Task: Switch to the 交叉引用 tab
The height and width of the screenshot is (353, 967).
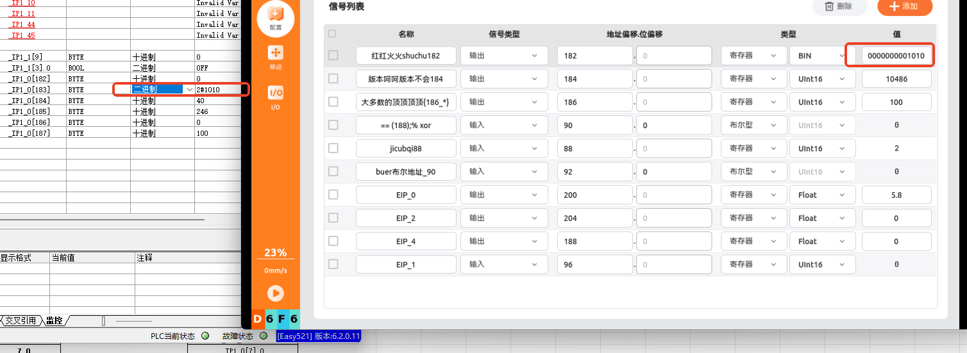Action: 21,320
